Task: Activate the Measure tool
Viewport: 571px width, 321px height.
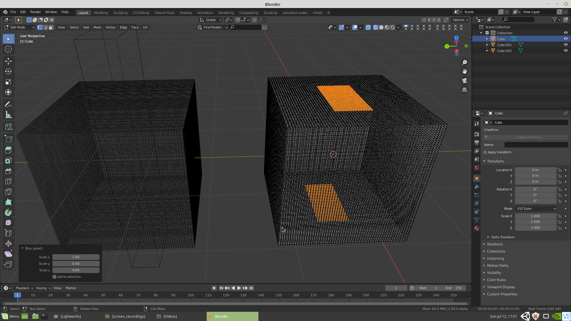Action: click(x=8, y=114)
